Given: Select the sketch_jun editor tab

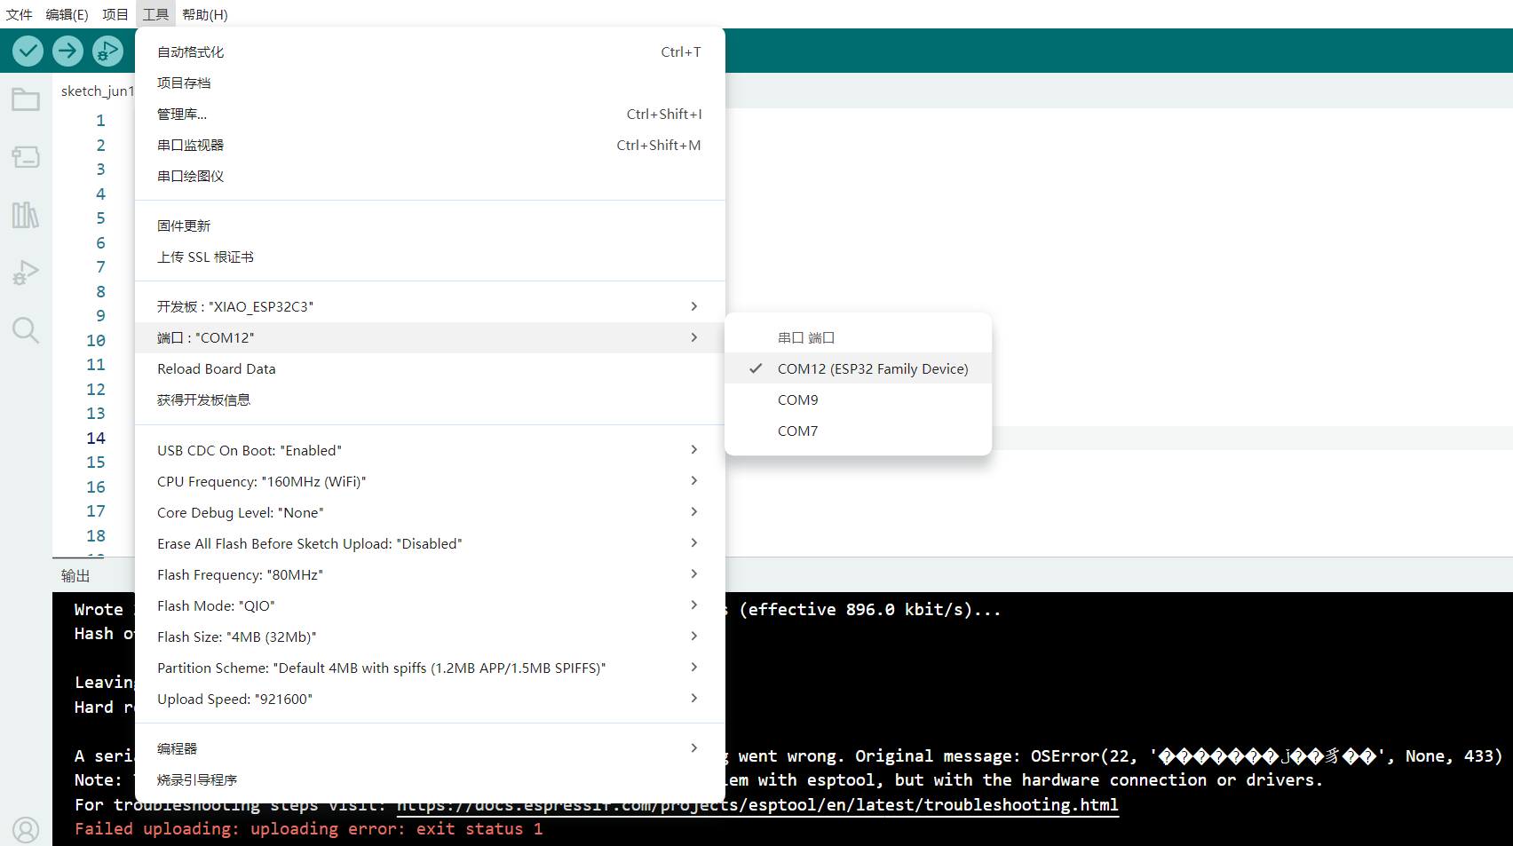Looking at the screenshot, I should click(96, 91).
